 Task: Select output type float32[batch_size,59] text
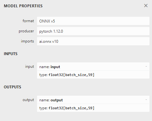[x=71, y=108]
